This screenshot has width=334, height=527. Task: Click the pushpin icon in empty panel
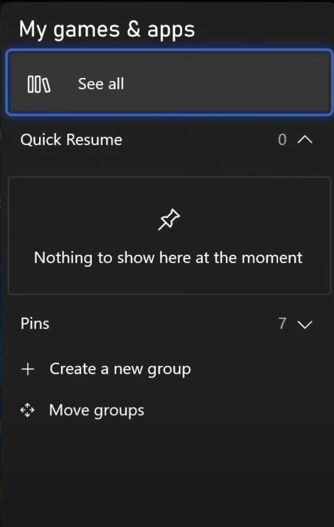169,220
